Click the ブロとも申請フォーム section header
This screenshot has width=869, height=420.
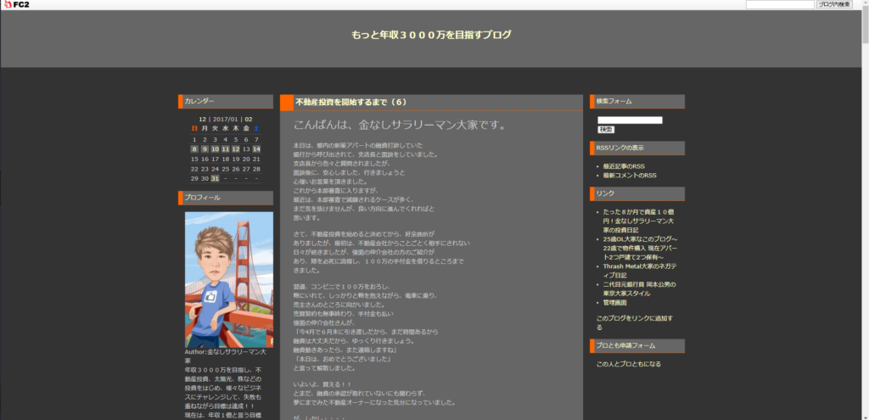[636, 345]
